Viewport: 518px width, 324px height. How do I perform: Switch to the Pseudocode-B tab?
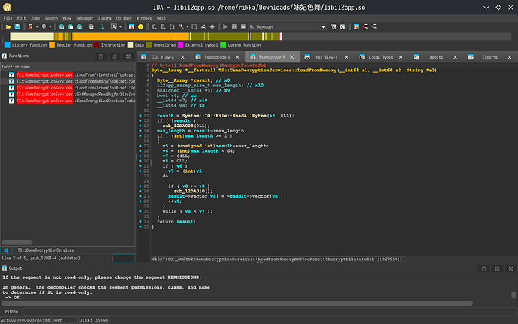pyautogui.click(x=218, y=57)
